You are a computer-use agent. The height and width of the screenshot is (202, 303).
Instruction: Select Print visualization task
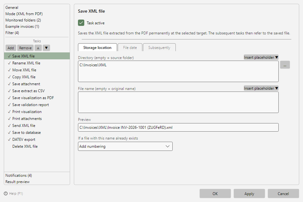pos(37,112)
